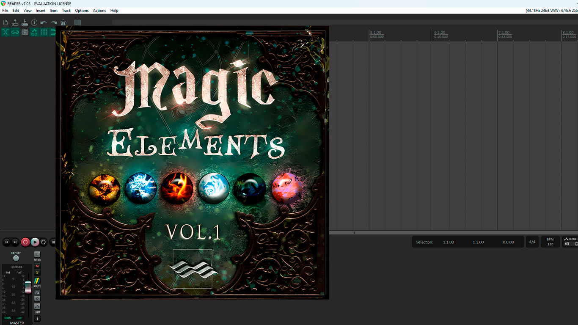Open the Item menu
This screenshot has width=578, height=325.
(54, 11)
